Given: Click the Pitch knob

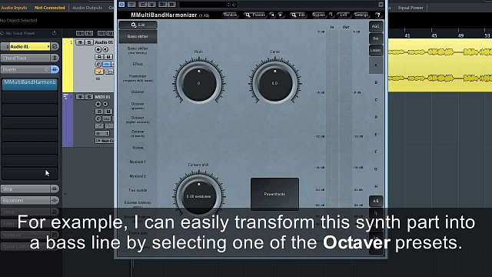Looking at the screenshot, I should point(198,83).
